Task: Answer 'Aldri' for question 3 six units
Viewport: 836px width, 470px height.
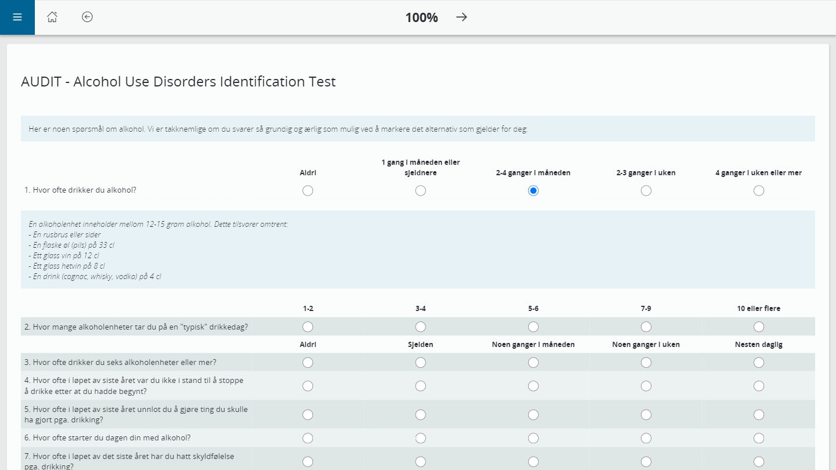Action: (x=308, y=363)
